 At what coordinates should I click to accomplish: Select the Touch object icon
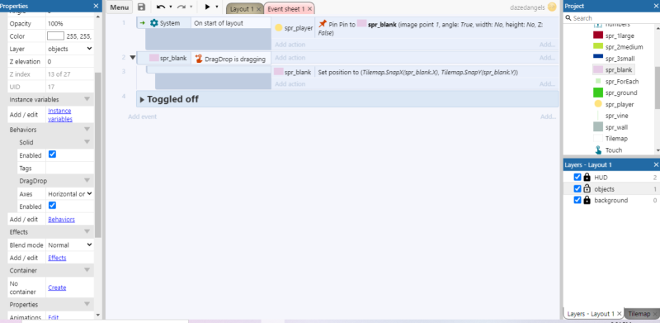[597, 150]
